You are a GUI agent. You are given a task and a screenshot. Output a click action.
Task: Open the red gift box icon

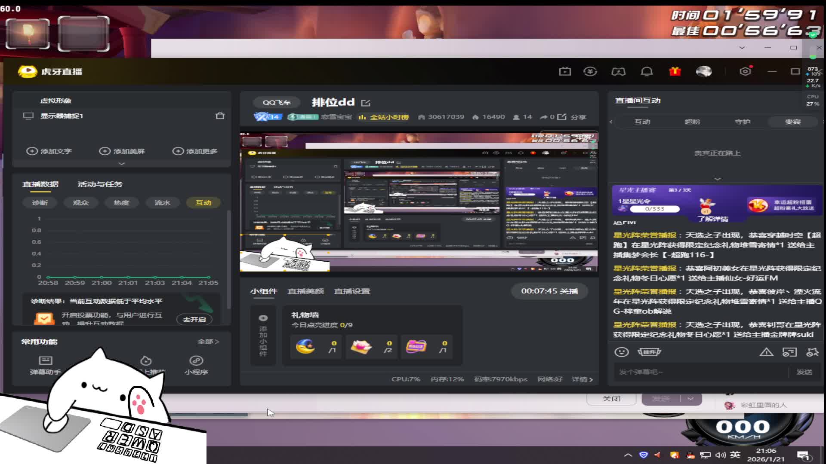pyautogui.click(x=675, y=71)
